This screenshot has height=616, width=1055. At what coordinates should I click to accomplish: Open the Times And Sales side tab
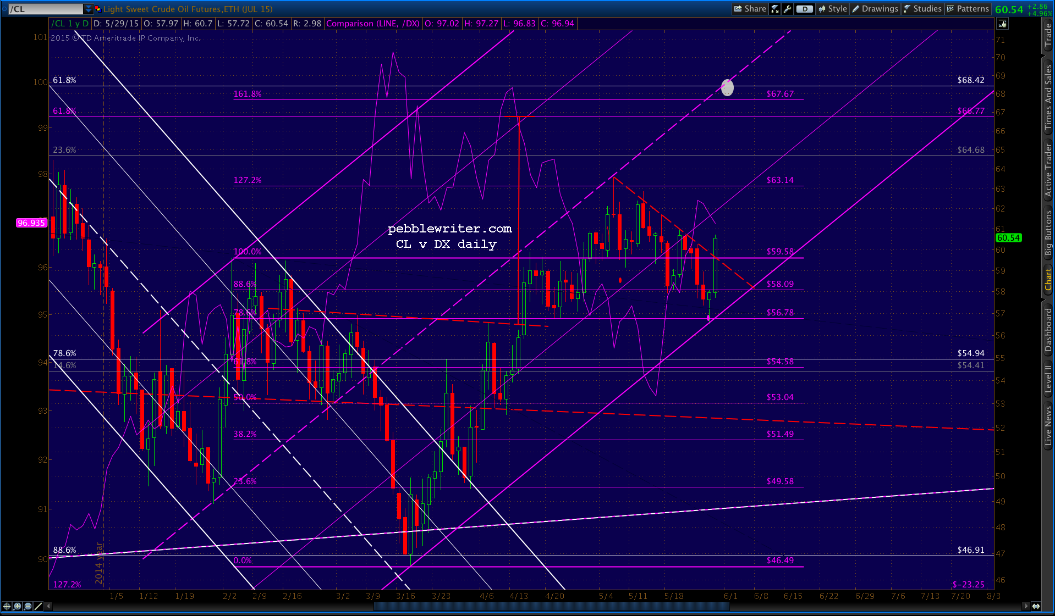click(x=1048, y=97)
